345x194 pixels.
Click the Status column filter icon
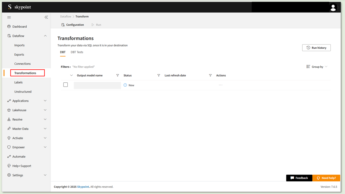coord(159,75)
